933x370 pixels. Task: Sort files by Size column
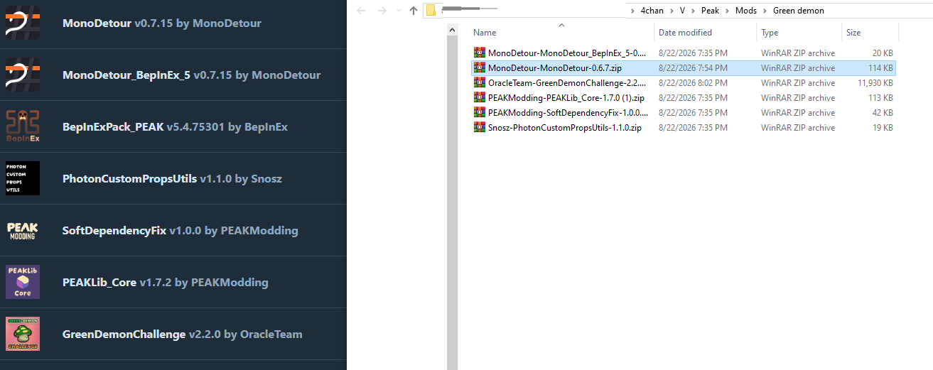point(870,33)
